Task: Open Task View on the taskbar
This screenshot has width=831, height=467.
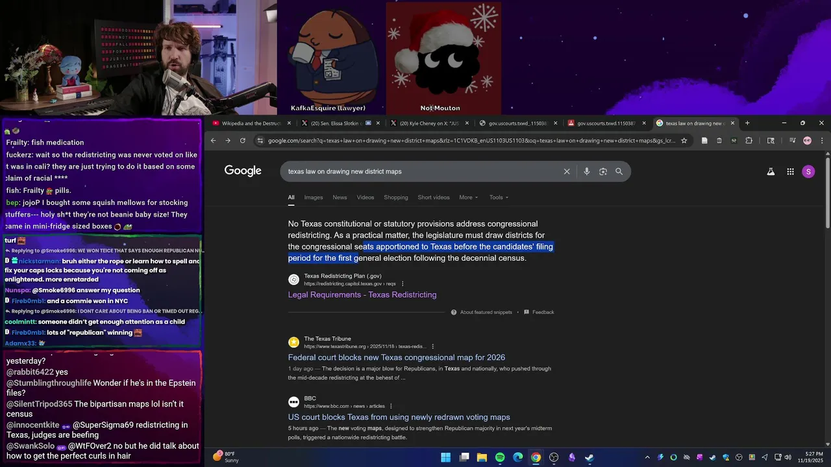Action: pyautogui.click(x=464, y=457)
